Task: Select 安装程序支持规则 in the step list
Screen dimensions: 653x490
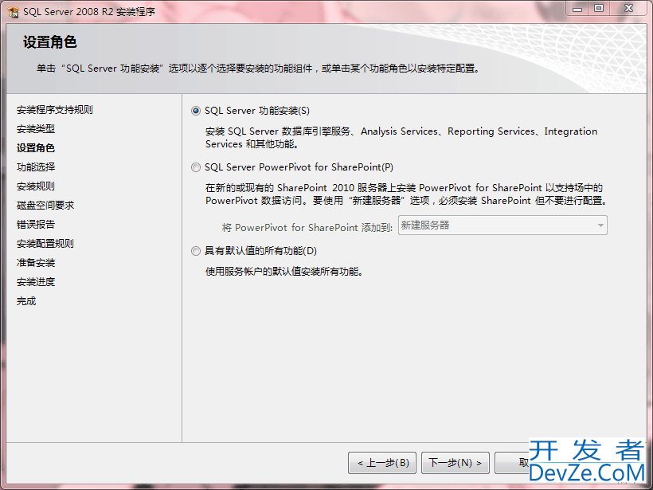Action: (55, 110)
